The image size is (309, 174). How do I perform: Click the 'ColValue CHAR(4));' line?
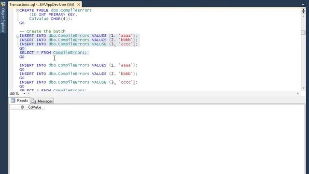coord(50,19)
